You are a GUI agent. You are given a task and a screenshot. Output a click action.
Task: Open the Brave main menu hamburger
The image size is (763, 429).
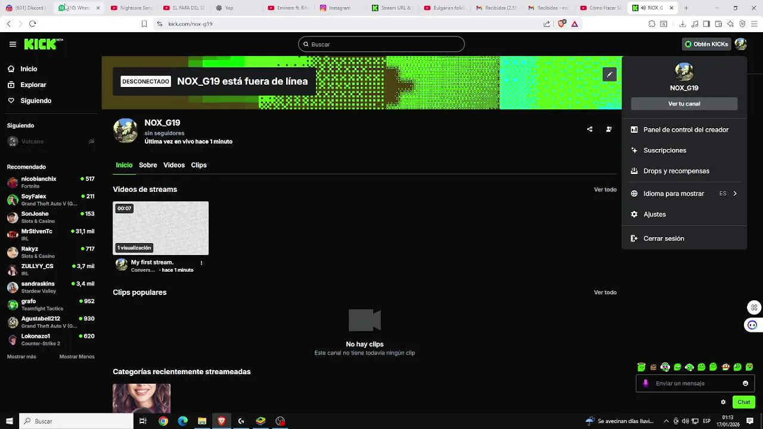(754, 24)
